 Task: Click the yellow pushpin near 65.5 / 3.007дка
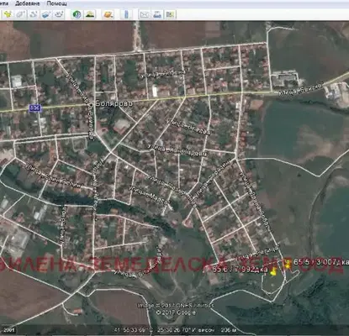tap(288, 265)
